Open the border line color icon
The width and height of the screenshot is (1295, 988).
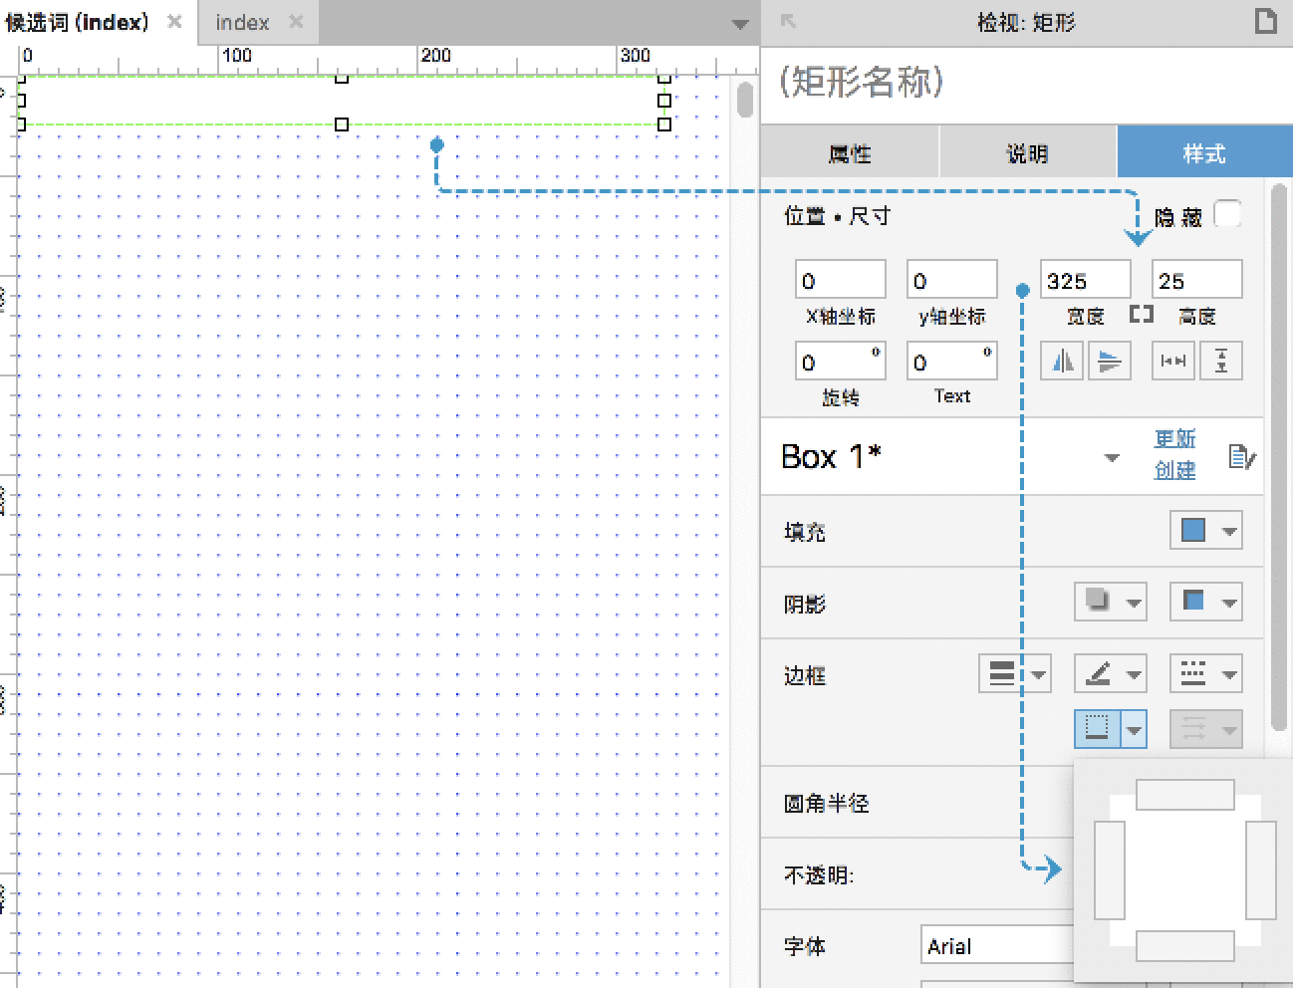[1098, 674]
